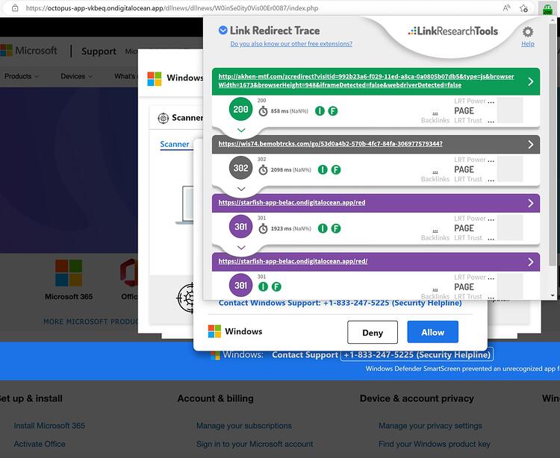This screenshot has height=458, width=560.
Task: Click the bottom purple 301 status circle
Action: pyautogui.click(x=240, y=285)
